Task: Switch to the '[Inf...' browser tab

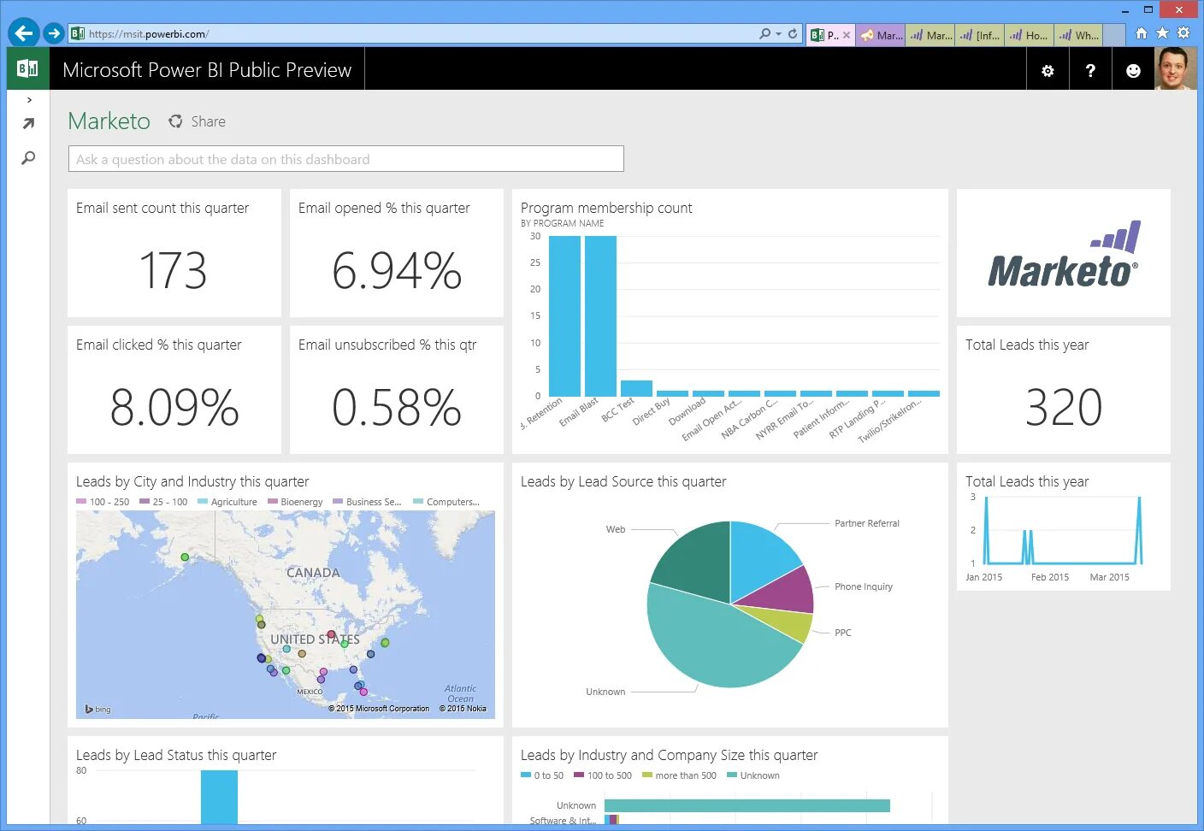Action: [980, 35]
